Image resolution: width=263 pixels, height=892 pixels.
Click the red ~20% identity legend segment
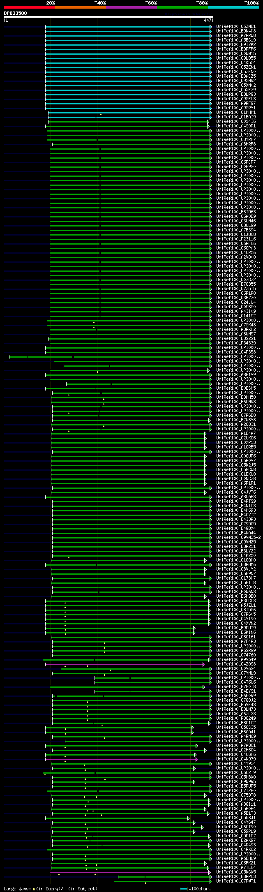(30, 7)
